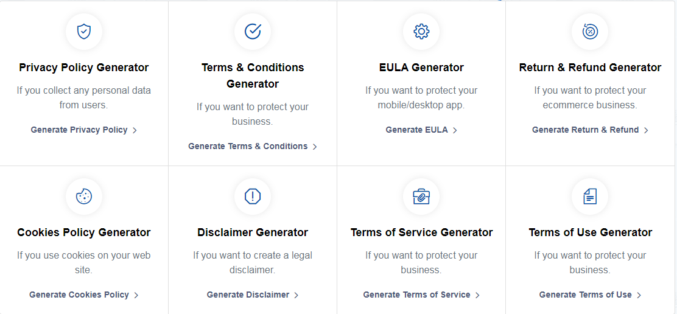Click the Terms & Conditions checkmark icon
The height and width of the screenshot is (314, 677).
[x=253, y=32]
